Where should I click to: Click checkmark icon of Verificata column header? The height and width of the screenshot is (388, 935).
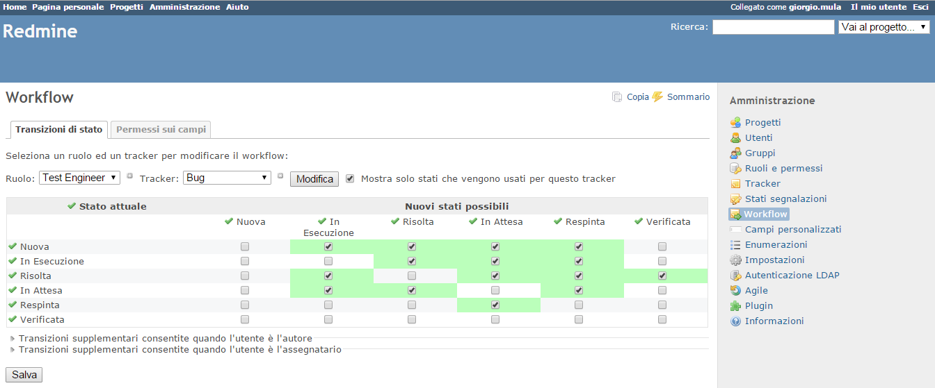639,221
